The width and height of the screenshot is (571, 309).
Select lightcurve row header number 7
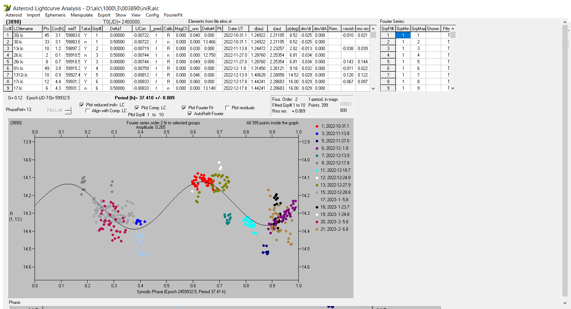coord(8,75)
